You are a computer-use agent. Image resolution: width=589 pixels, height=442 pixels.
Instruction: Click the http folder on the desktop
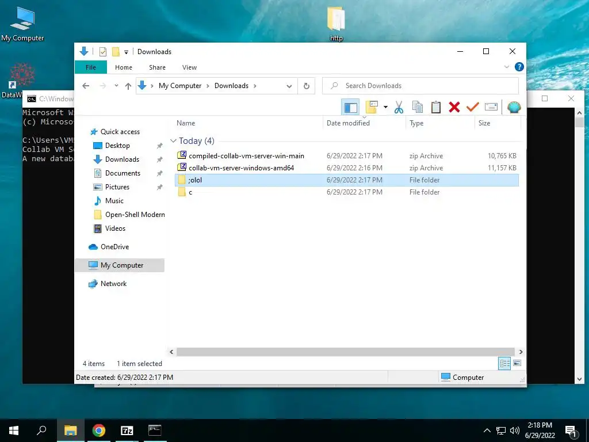[336, 24]
